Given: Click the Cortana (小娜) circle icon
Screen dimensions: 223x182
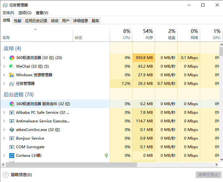Looking at the screenshot, I should tap(12, 156).
